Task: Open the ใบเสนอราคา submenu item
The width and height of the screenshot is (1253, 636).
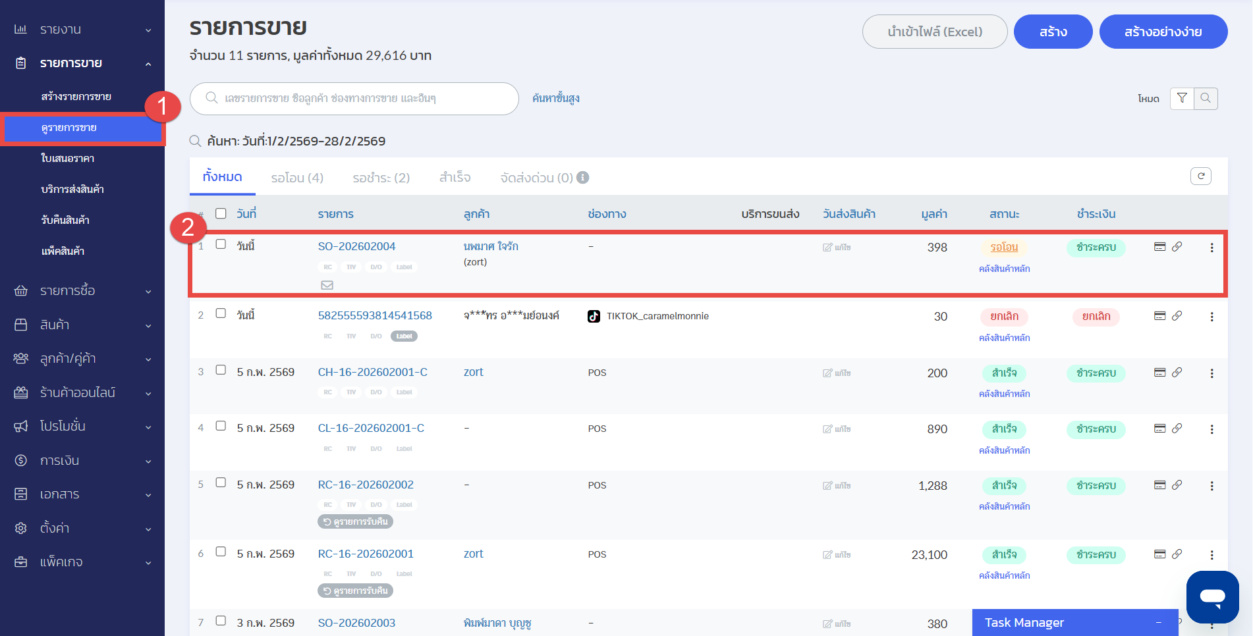Action: 68,158
